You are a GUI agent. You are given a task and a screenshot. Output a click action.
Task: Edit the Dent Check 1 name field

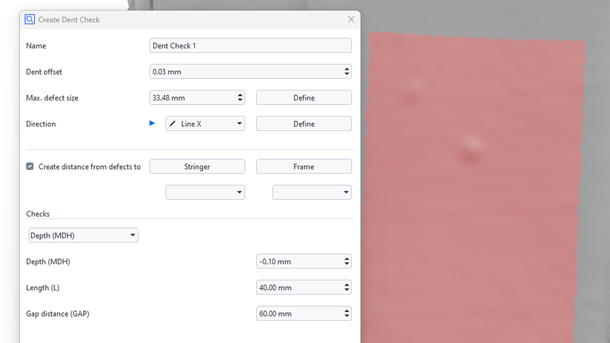point(250,45)
